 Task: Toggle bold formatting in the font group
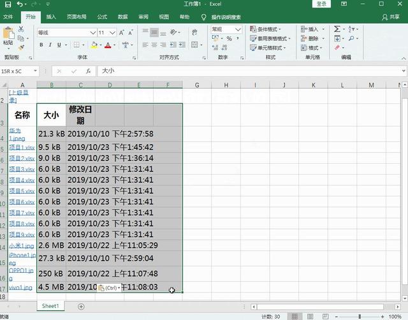click(x=41, y=45)
